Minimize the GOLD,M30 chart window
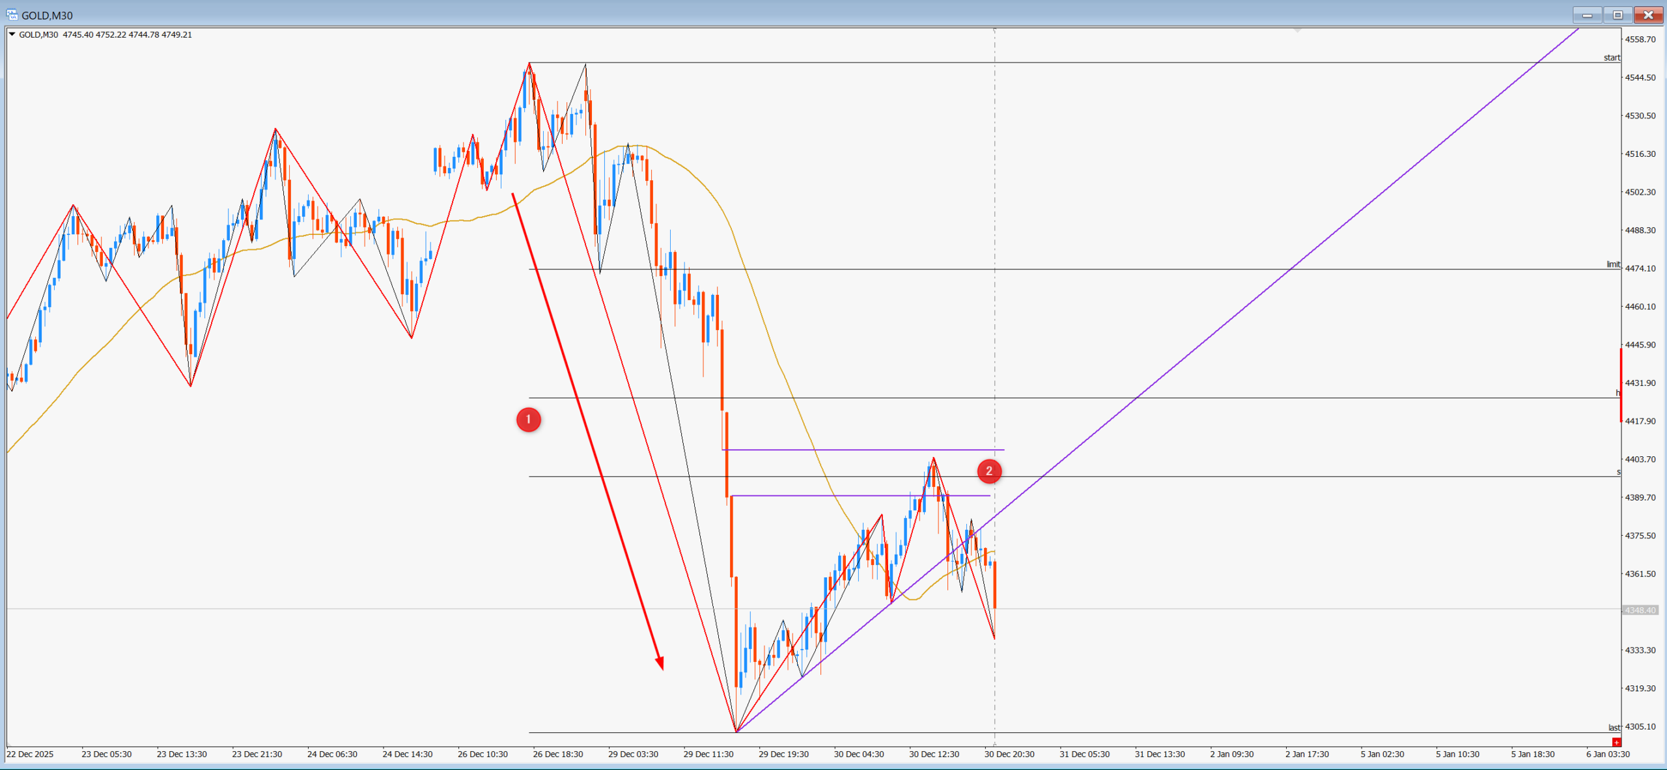This screenshot has height=770, width=1667. (1587, 14)
